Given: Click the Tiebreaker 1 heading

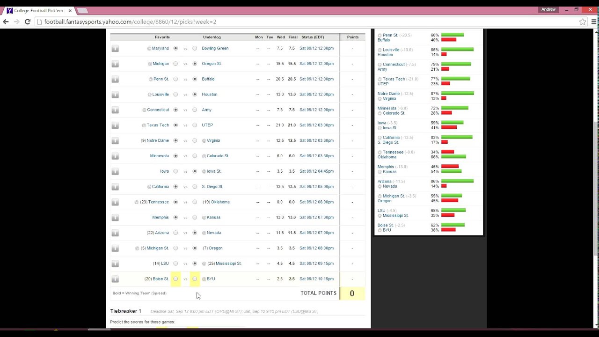Looking at the screenshot, I should 125,311.
